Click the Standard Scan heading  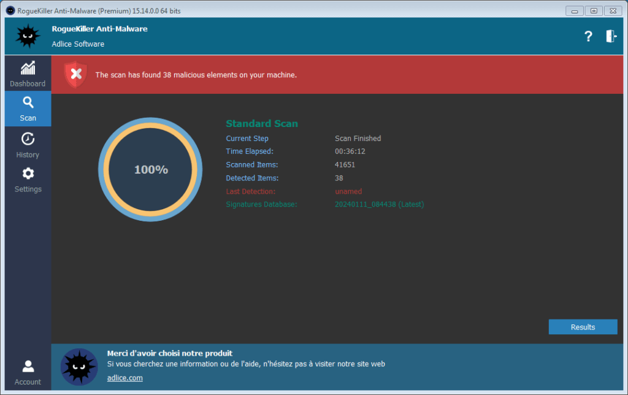point(262,123)
